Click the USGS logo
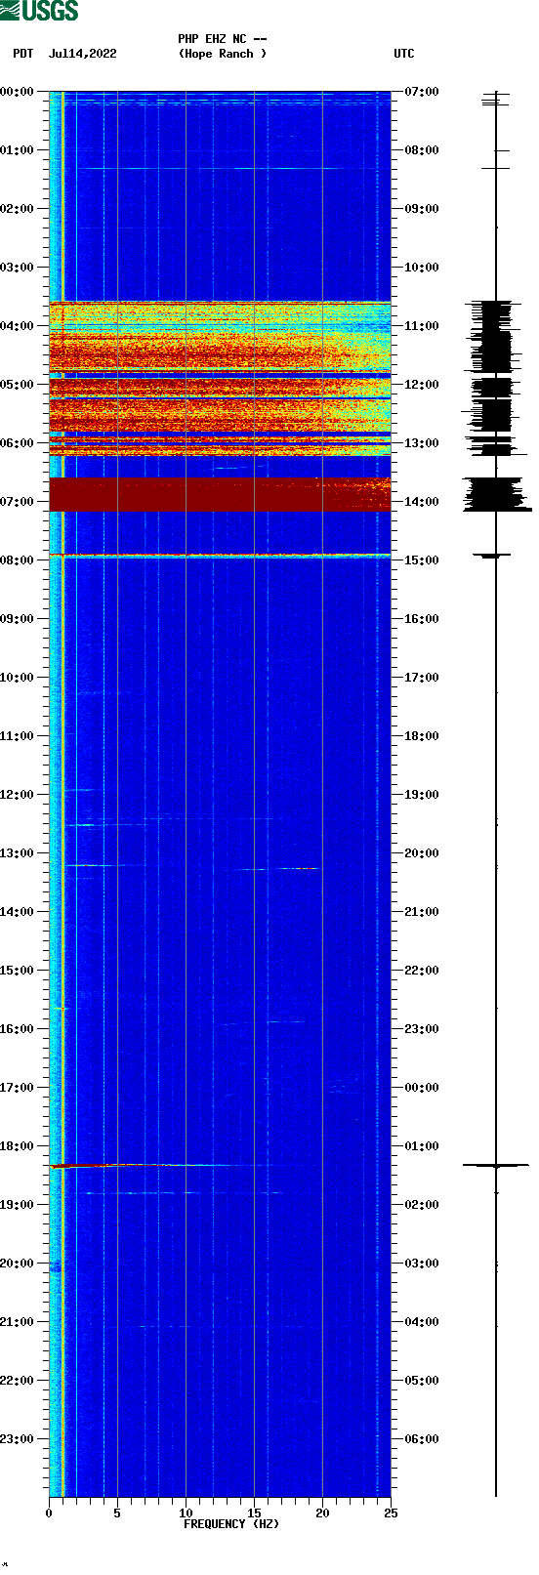 (x=39, y=11)
